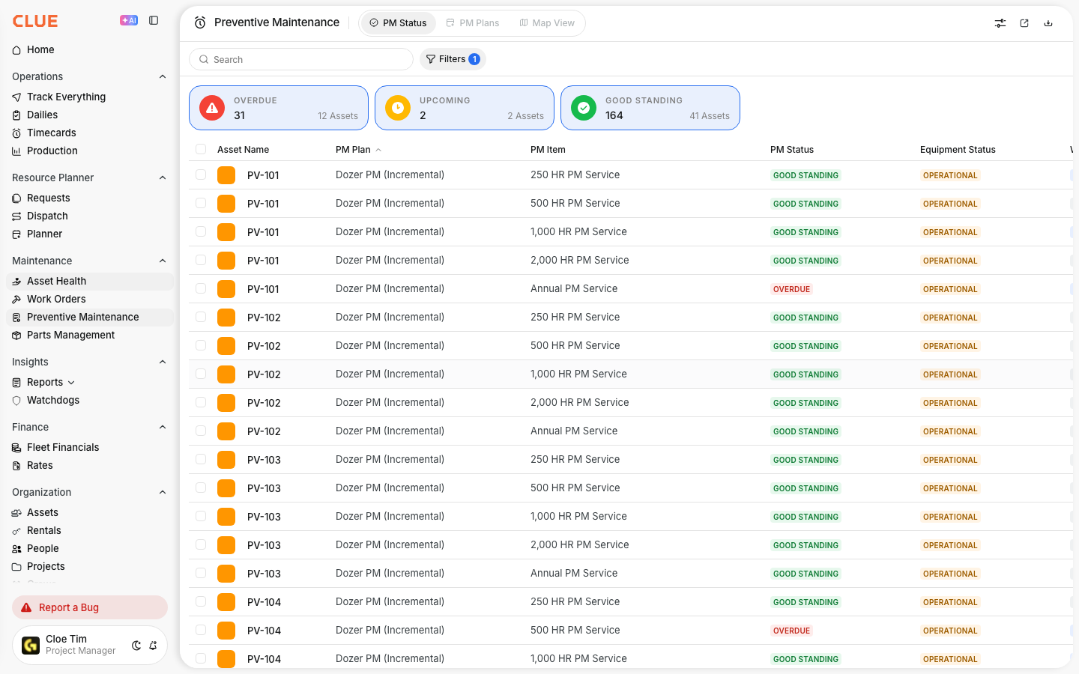
Task: Check the PV-102 500 HR PM Service row
Action: [201, 345]
